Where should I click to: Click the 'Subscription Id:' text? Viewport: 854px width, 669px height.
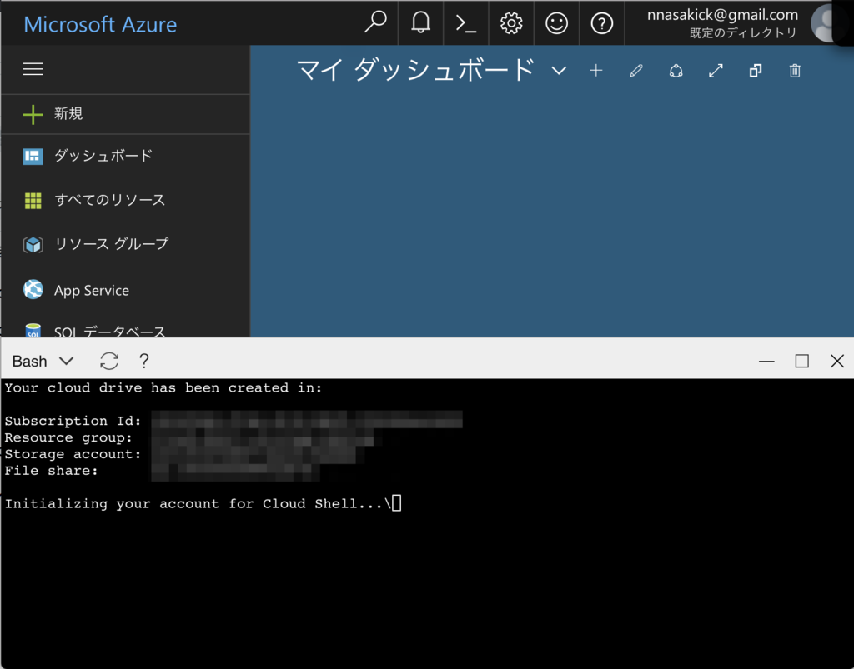pos(73,421)
